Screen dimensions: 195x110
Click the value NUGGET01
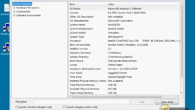point(114,25)
